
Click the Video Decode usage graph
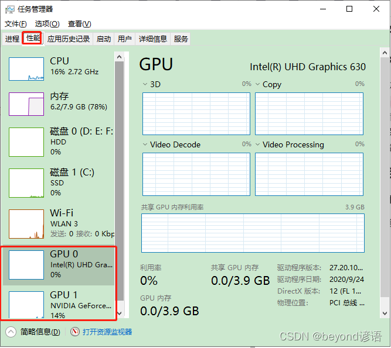coord(196,174)
